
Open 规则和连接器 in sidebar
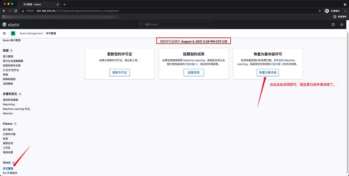pyautogui.click(x=10, y=100)
